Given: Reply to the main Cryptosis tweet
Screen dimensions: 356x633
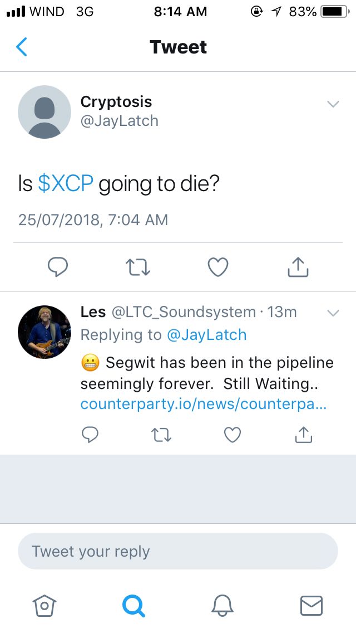Looking at the screenshot, I should point(58,267).
